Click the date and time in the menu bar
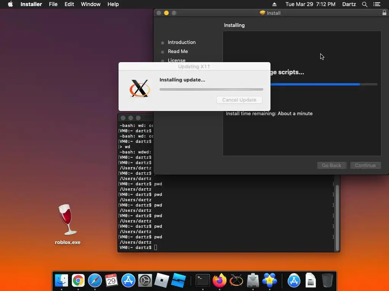The image size is (389, 291). [x=310, y=4]
